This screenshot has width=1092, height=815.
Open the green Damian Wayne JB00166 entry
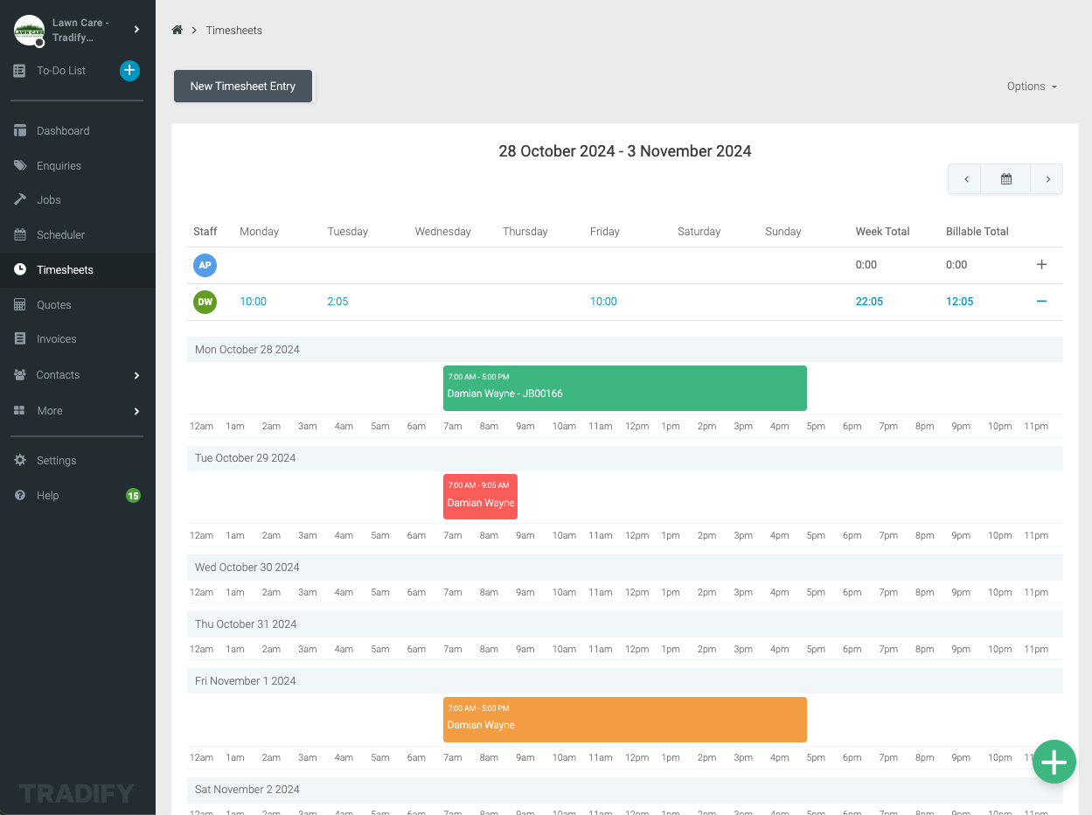pos(624,388)
